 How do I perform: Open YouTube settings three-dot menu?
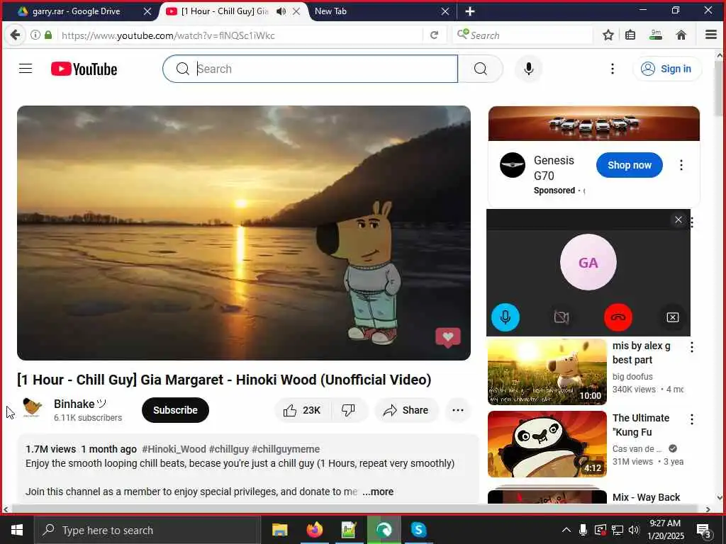[x=613, y=69]
